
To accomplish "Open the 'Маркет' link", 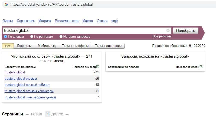I will 88,21.
